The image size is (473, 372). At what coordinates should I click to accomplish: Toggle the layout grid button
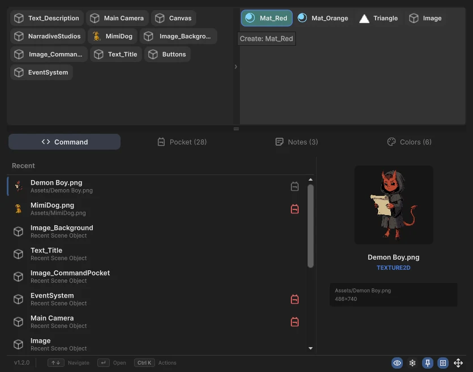443,363
